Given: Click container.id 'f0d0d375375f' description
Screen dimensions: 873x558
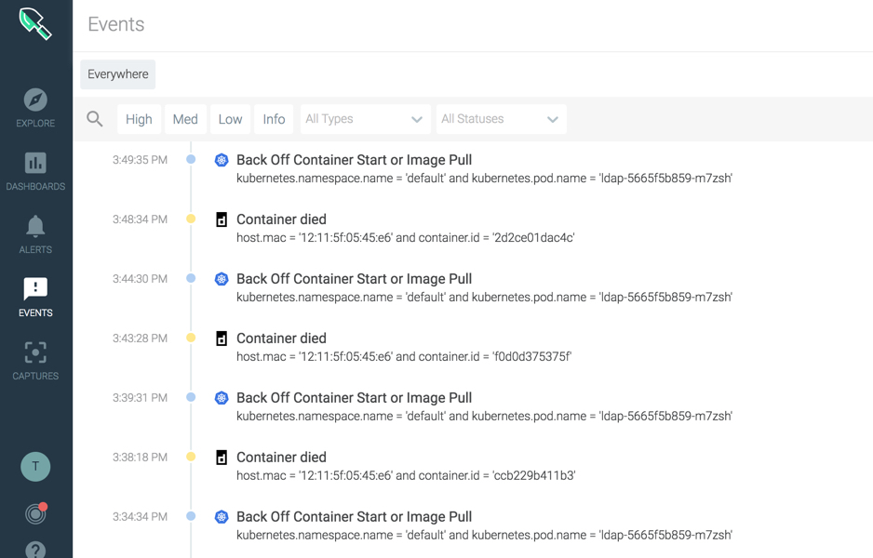Looking at the screenshot, I should [x=404, y=356].
